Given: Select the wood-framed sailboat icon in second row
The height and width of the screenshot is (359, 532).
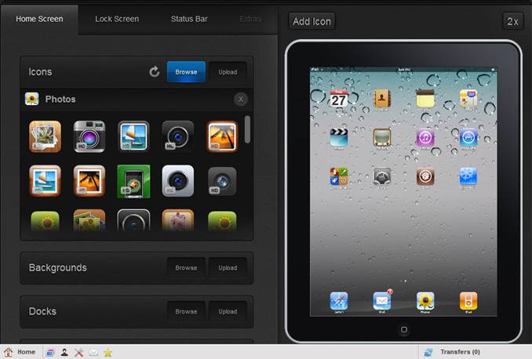Looking at the screenshot, I should 46,181.
